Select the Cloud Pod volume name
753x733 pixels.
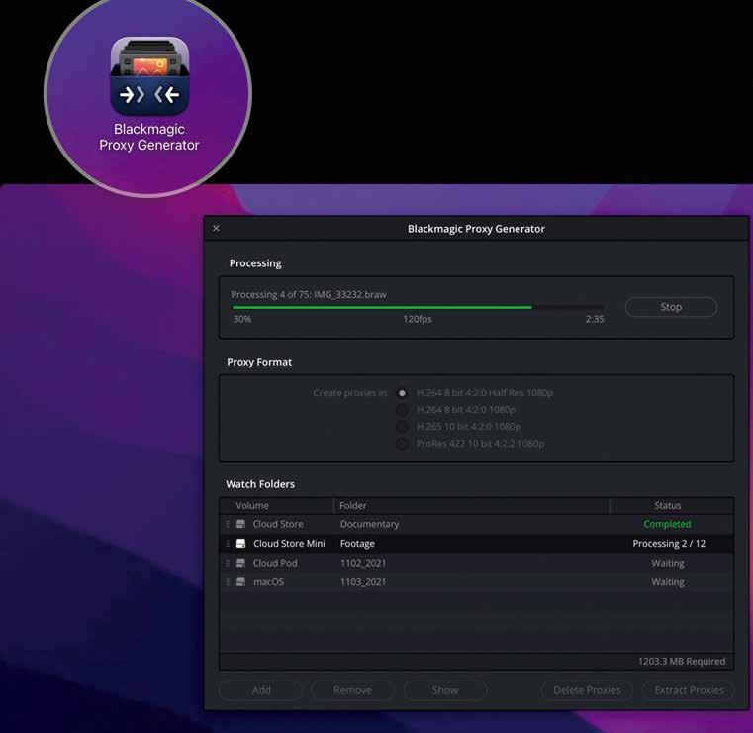[275, 563]
